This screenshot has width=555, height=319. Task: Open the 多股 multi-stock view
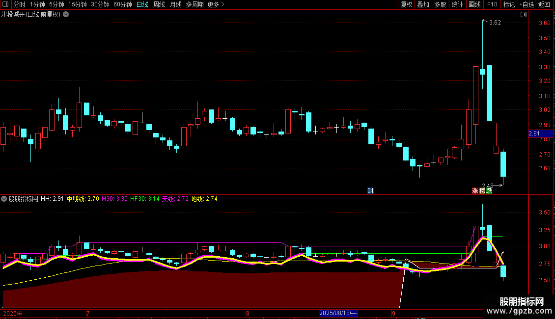440,4
